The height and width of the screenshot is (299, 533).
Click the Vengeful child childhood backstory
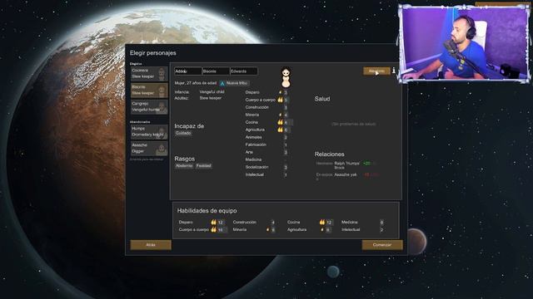212,92
